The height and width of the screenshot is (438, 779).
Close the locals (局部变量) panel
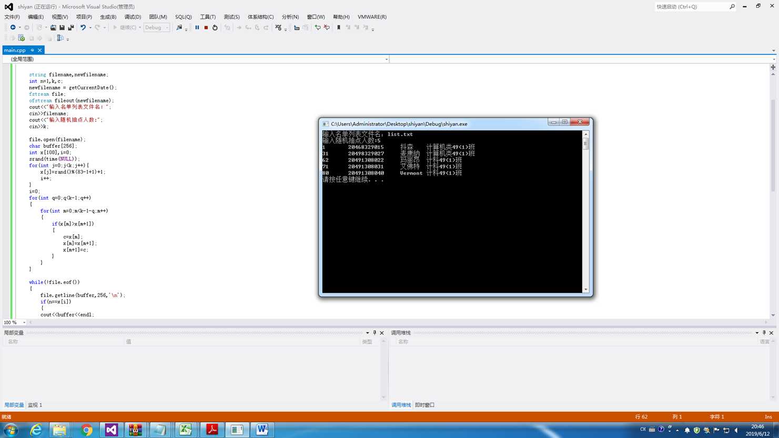382,333
